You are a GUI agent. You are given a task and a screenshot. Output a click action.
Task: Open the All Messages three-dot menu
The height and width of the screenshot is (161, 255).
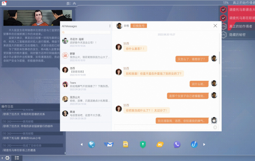(110, 26)
